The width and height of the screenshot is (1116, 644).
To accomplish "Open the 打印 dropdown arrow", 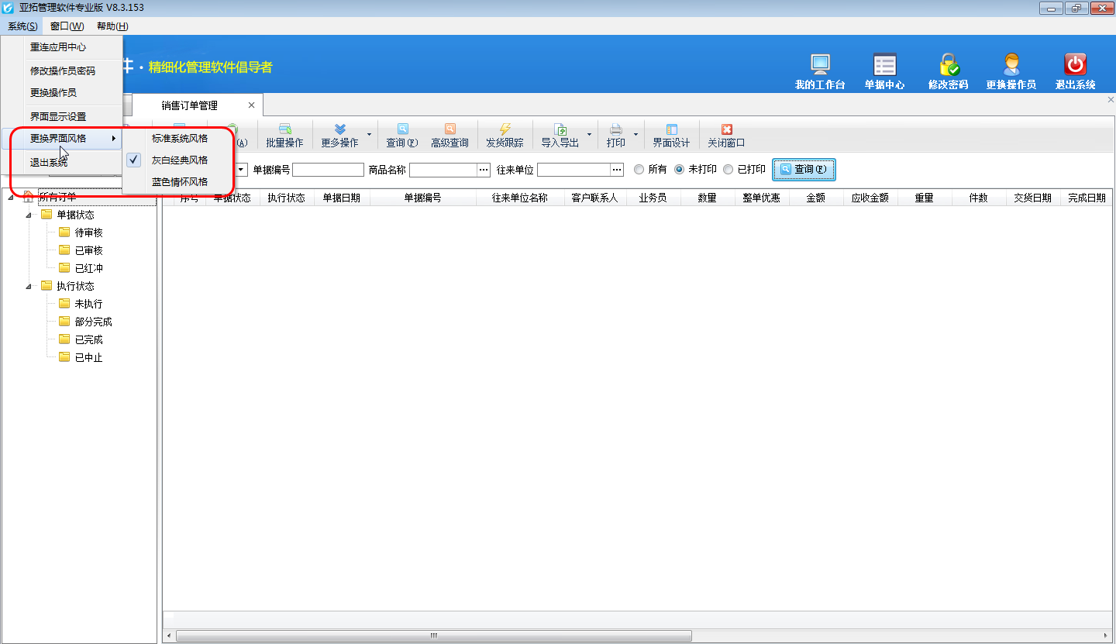I will pos(635,135).
